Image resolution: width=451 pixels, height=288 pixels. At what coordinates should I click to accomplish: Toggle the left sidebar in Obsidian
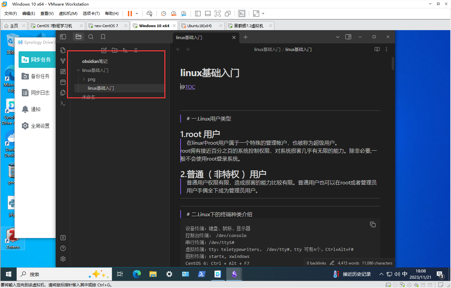tap(63, 37)
